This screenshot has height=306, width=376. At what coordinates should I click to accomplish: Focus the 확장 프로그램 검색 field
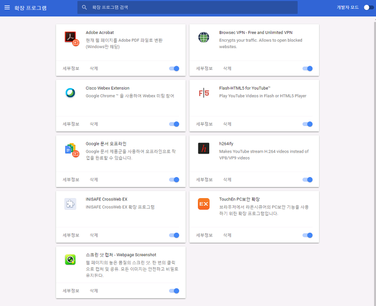point(187,8)
